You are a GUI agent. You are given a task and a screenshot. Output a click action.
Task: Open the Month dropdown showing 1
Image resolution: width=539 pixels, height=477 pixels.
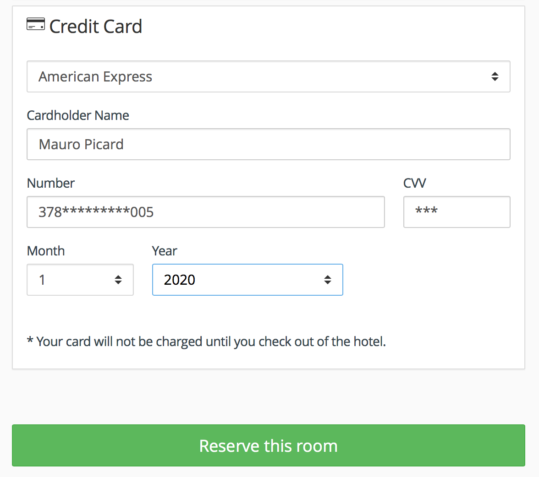80,280
